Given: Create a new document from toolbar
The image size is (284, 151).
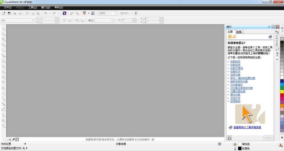Looking at the screenshot, I should [x=4, y=13].
